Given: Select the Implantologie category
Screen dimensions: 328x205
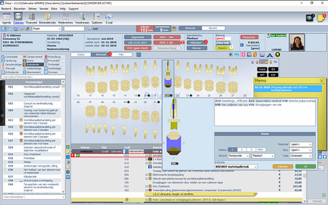Looking at the screenshot, I should [32, 69].
